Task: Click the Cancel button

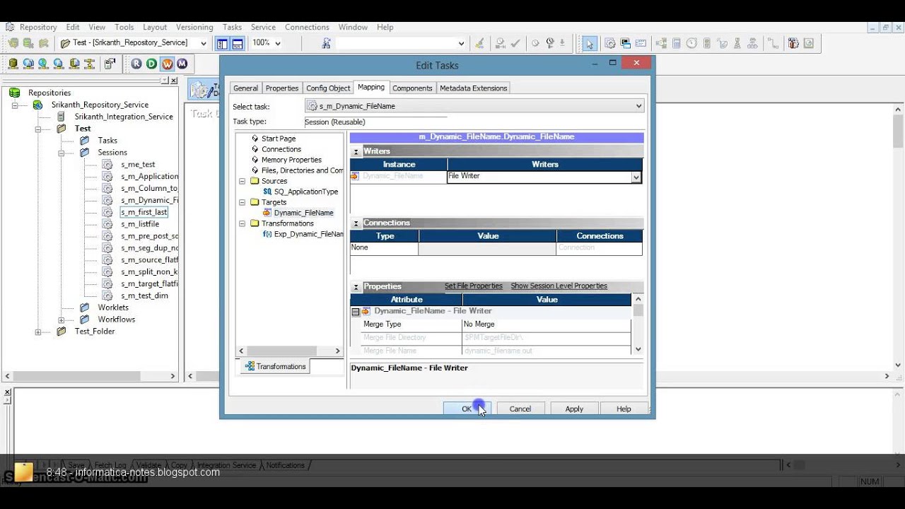Action: (520, 409)
